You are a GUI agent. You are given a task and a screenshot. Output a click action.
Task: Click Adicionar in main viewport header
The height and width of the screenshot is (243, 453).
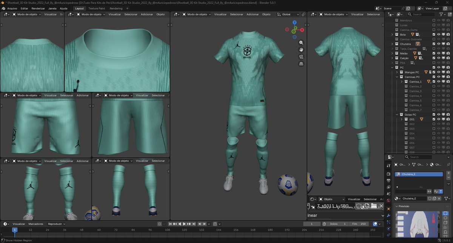pyautogui.click(x=253, y=14)
